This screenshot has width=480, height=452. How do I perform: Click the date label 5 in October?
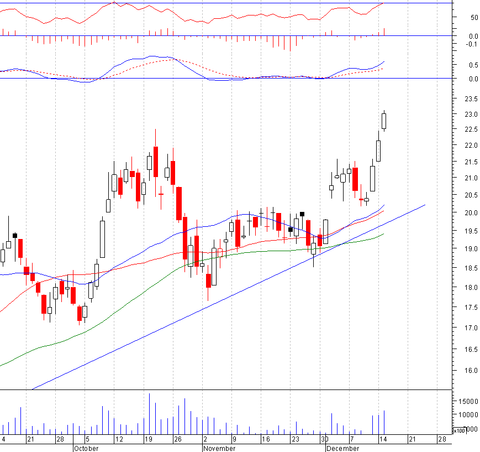[88, 439]
